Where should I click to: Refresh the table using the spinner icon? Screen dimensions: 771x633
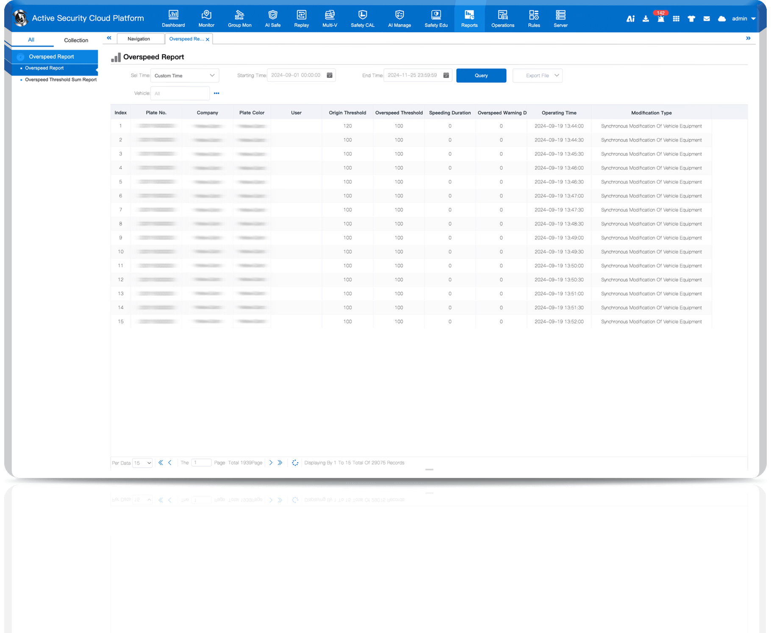point(295,463)
